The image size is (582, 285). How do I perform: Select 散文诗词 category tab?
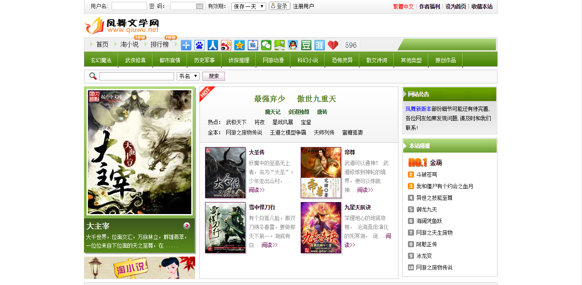tap(377, 60)
